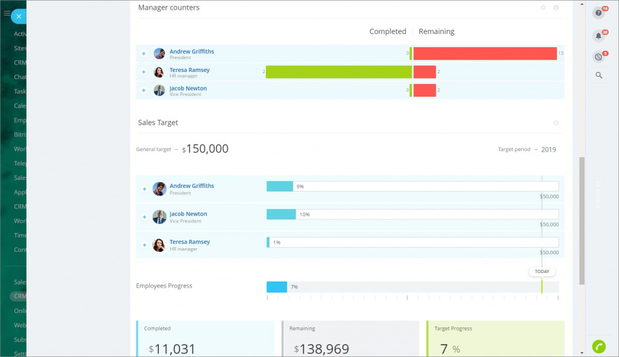Open the chat messages icon with badge 5
Screen dimensions: 619x357
point(598,57)
